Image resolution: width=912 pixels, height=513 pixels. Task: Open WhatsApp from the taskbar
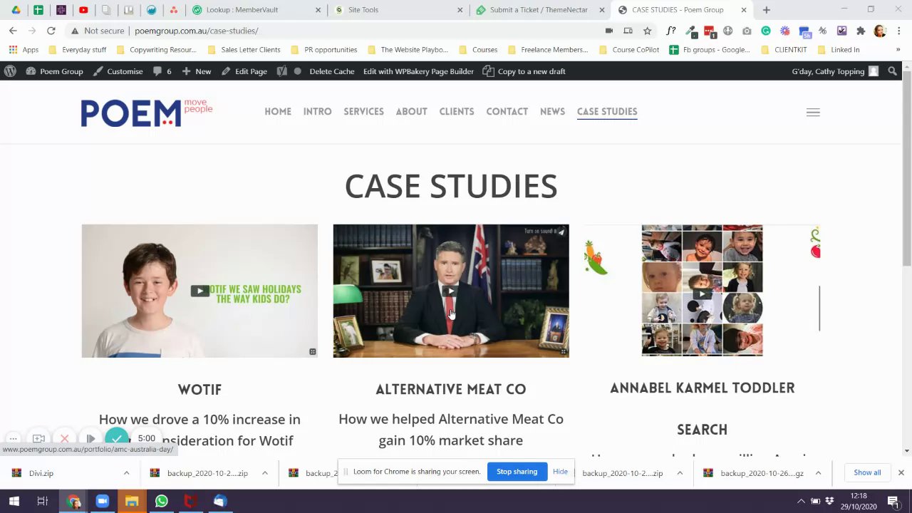(161, 501)
